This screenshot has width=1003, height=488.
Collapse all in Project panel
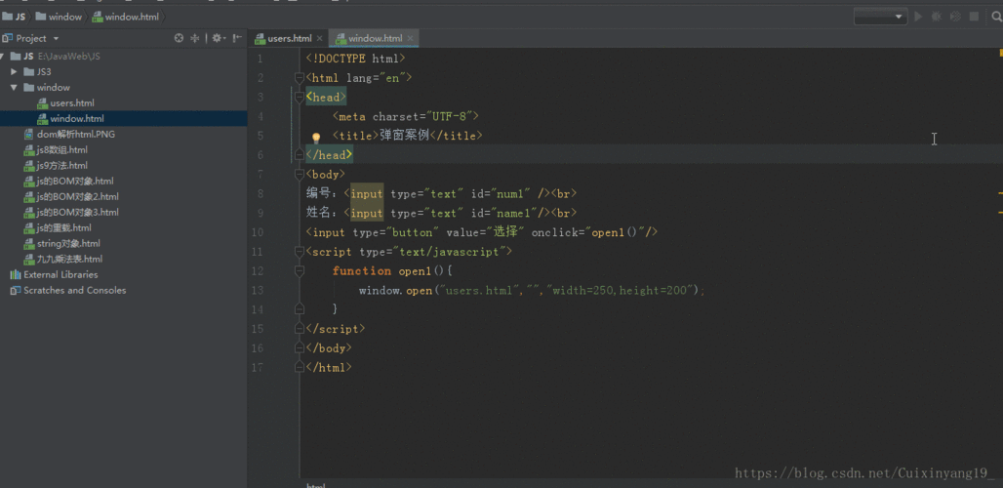click(x=195, y=38)
